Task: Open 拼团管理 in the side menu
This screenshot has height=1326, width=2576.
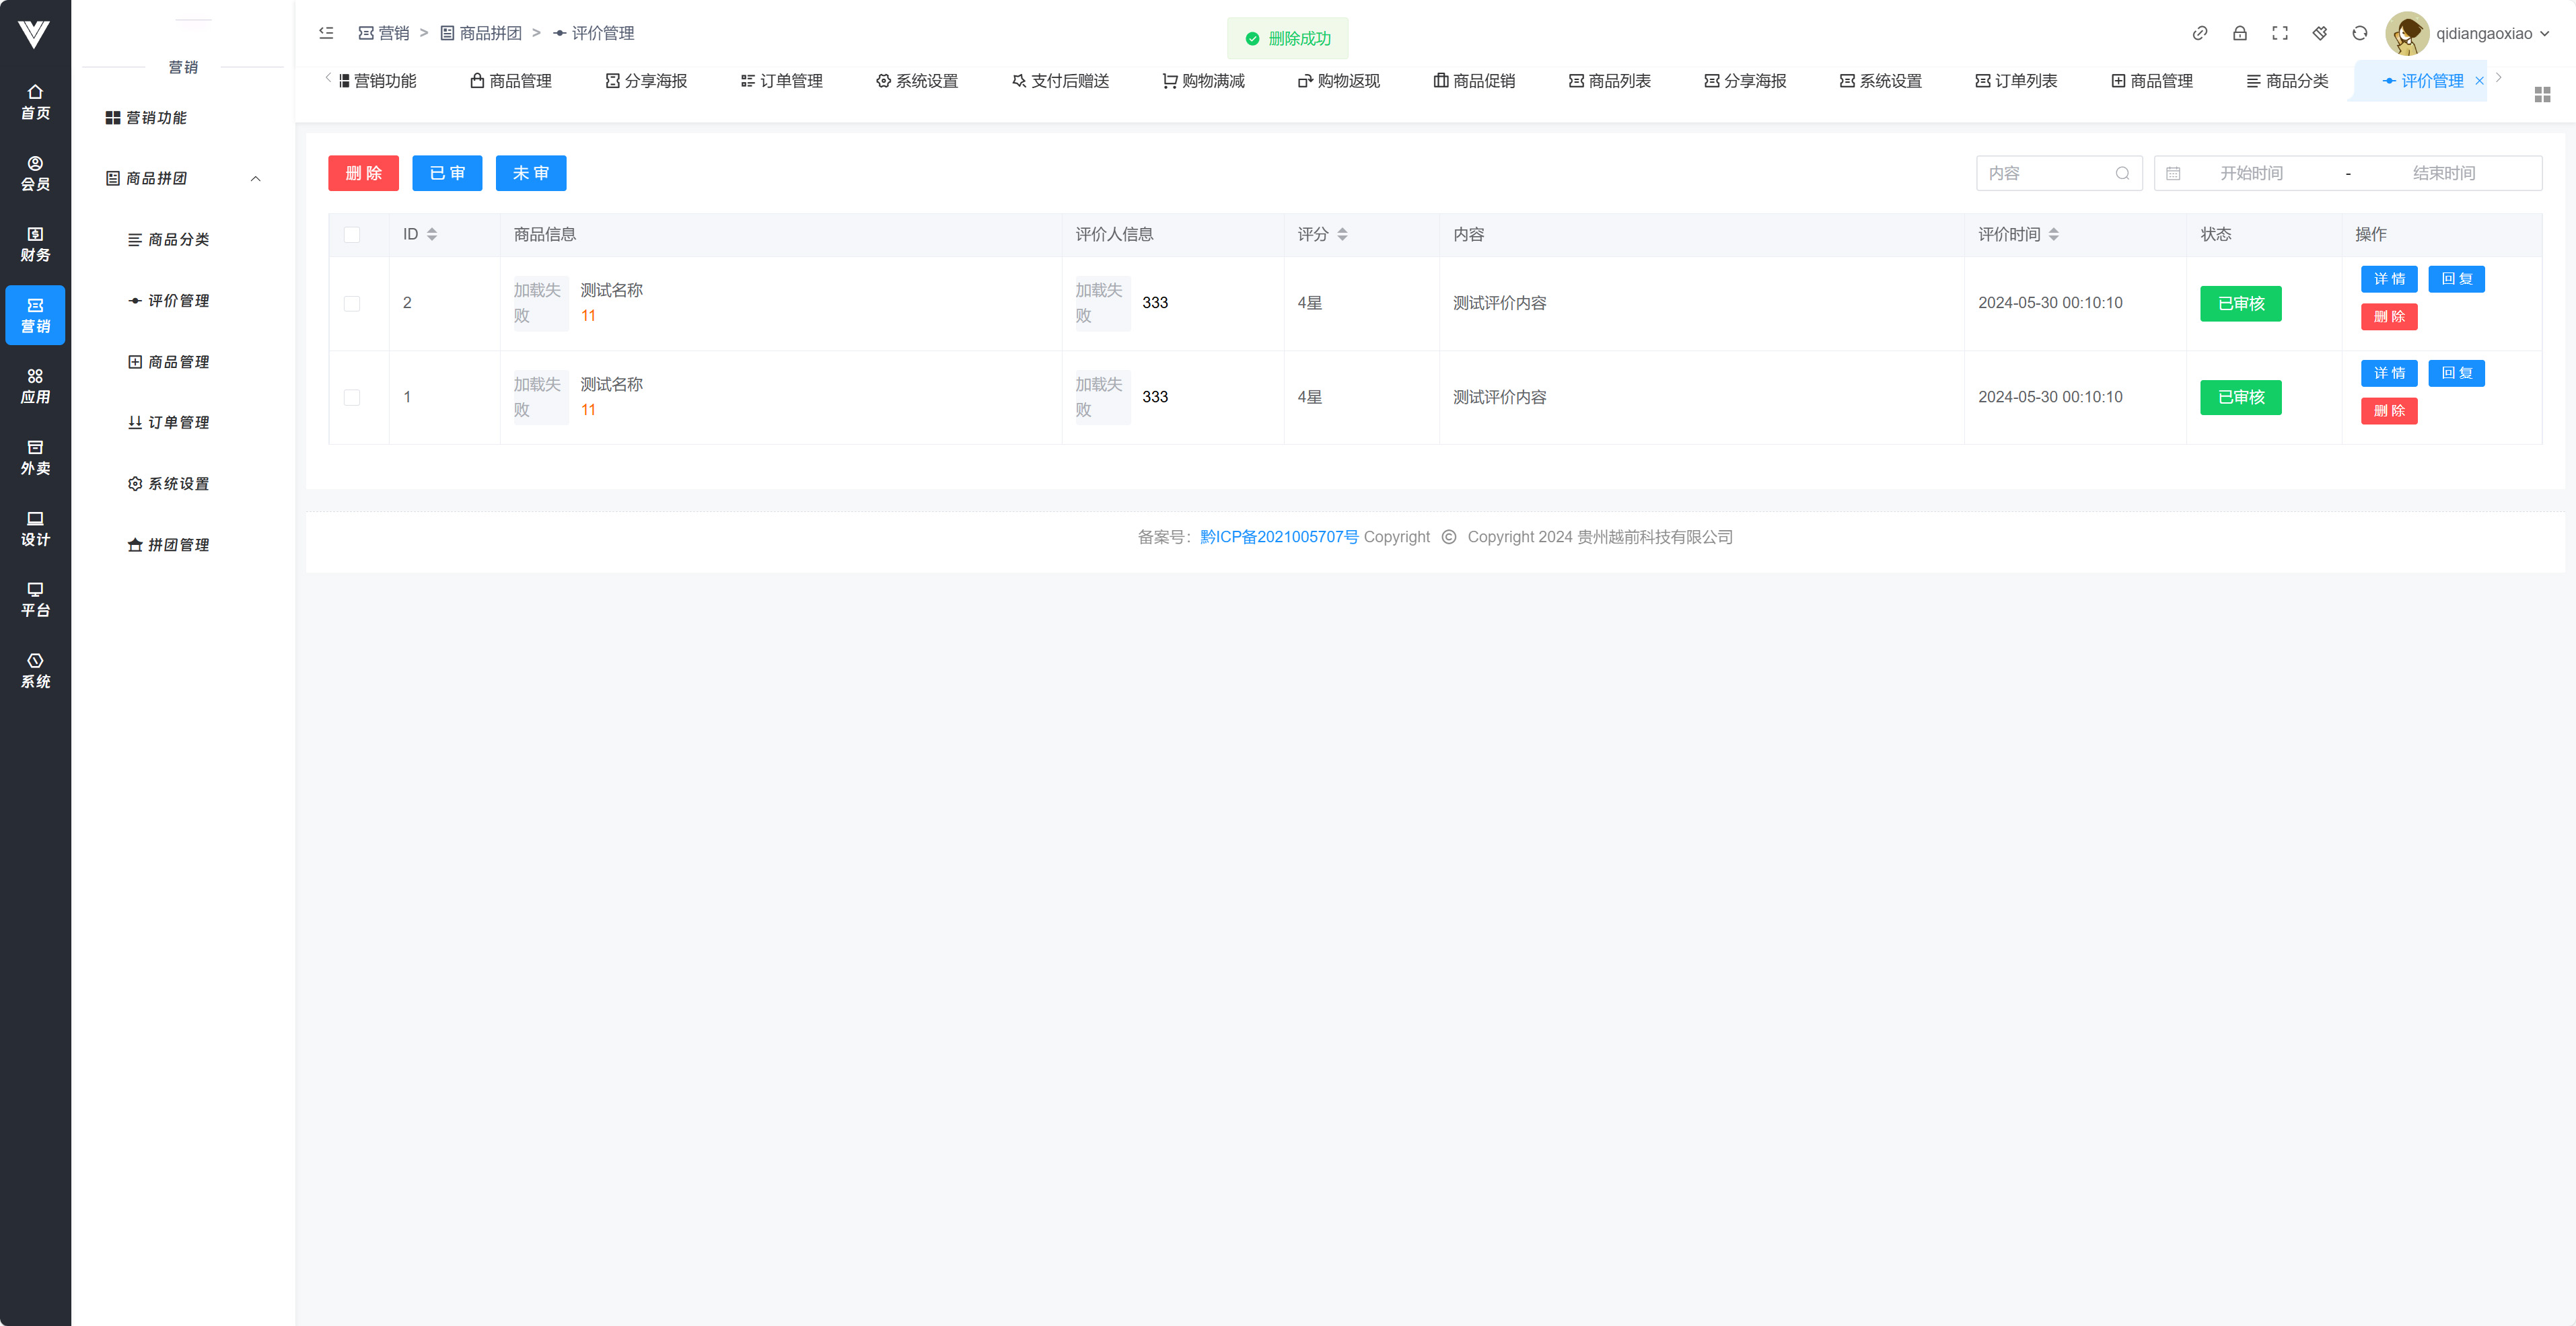Action: (177, 545)
